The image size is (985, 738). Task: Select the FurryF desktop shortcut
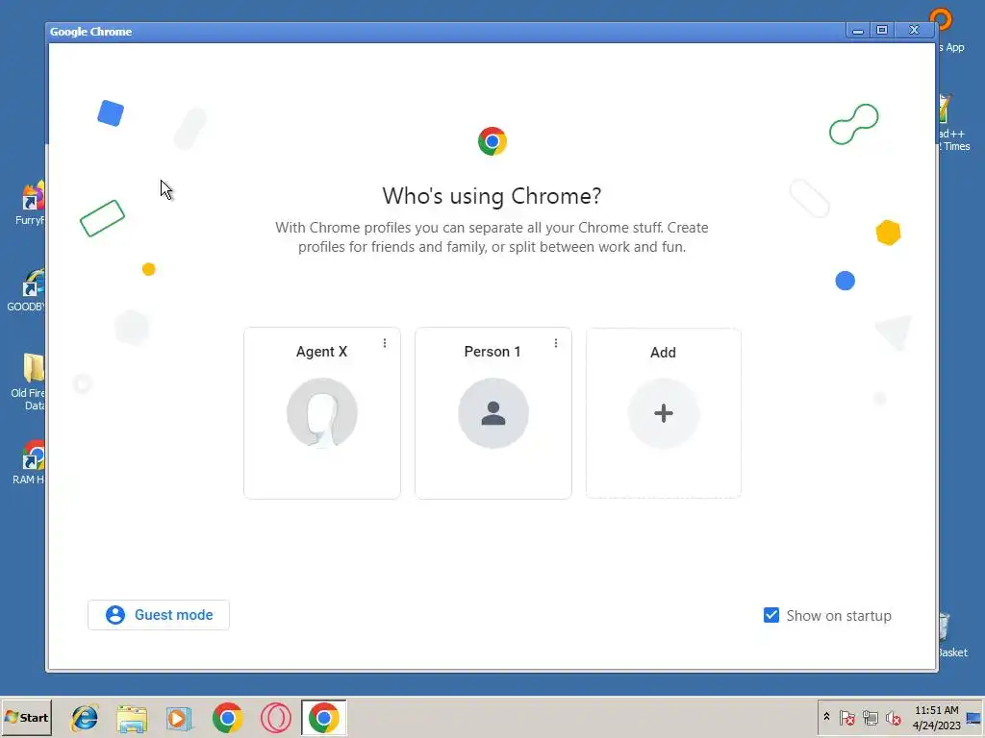(30, 203)
